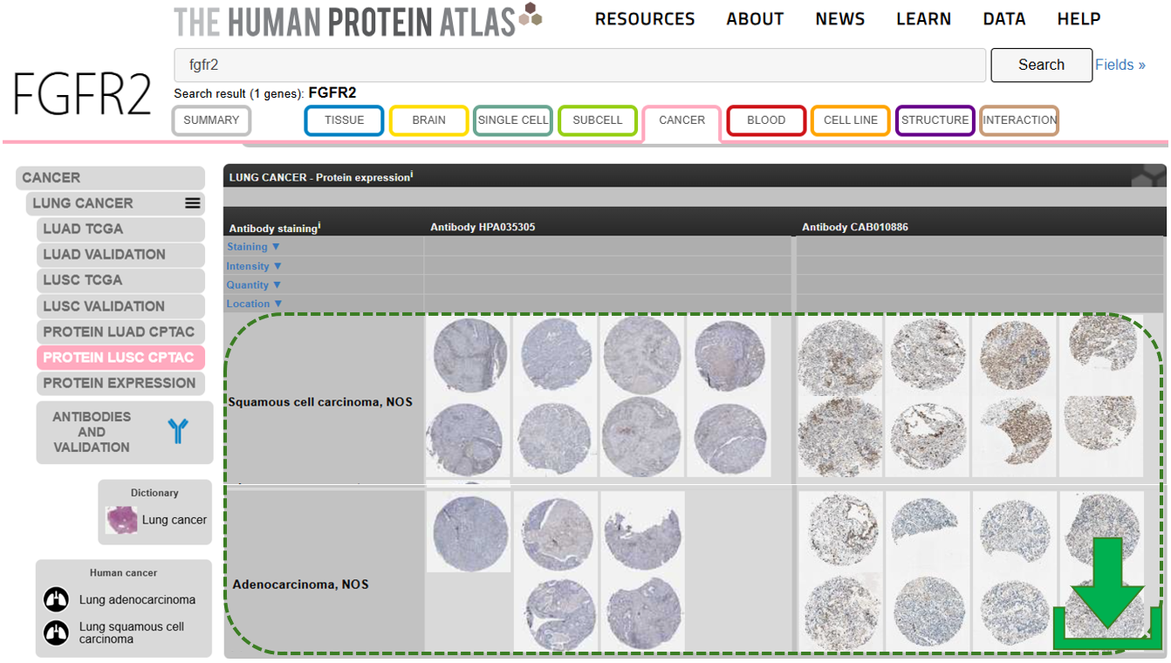Image resolution: width=1171 pixels, height=663 pixels.
Task: Open first squamous cell carcinoma HPA035305 thumbnail
Action: (x=469, y=355)
